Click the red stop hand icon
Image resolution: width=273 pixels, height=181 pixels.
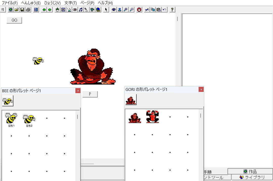139,10
